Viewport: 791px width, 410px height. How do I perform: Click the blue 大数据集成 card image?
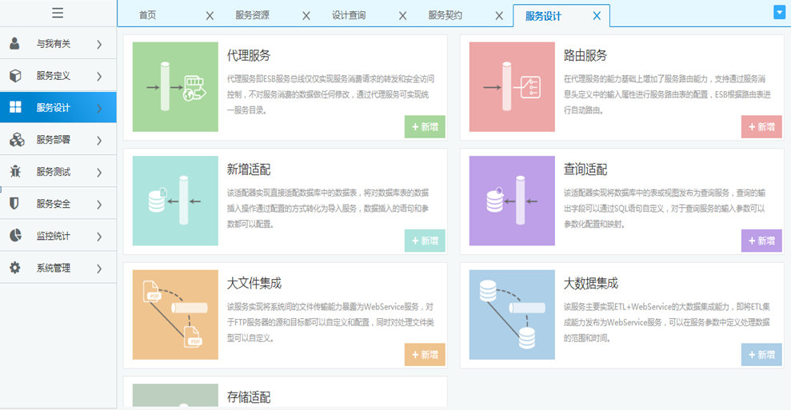click(x=512, y=315)
